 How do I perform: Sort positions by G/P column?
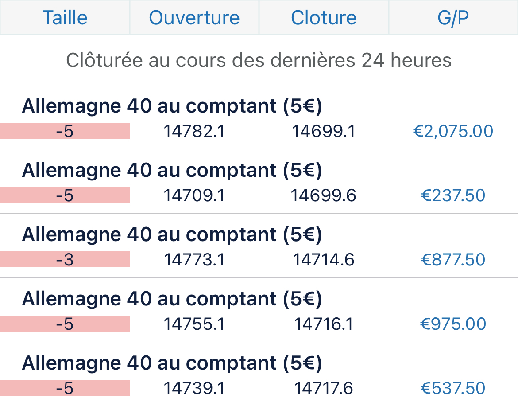453,18
